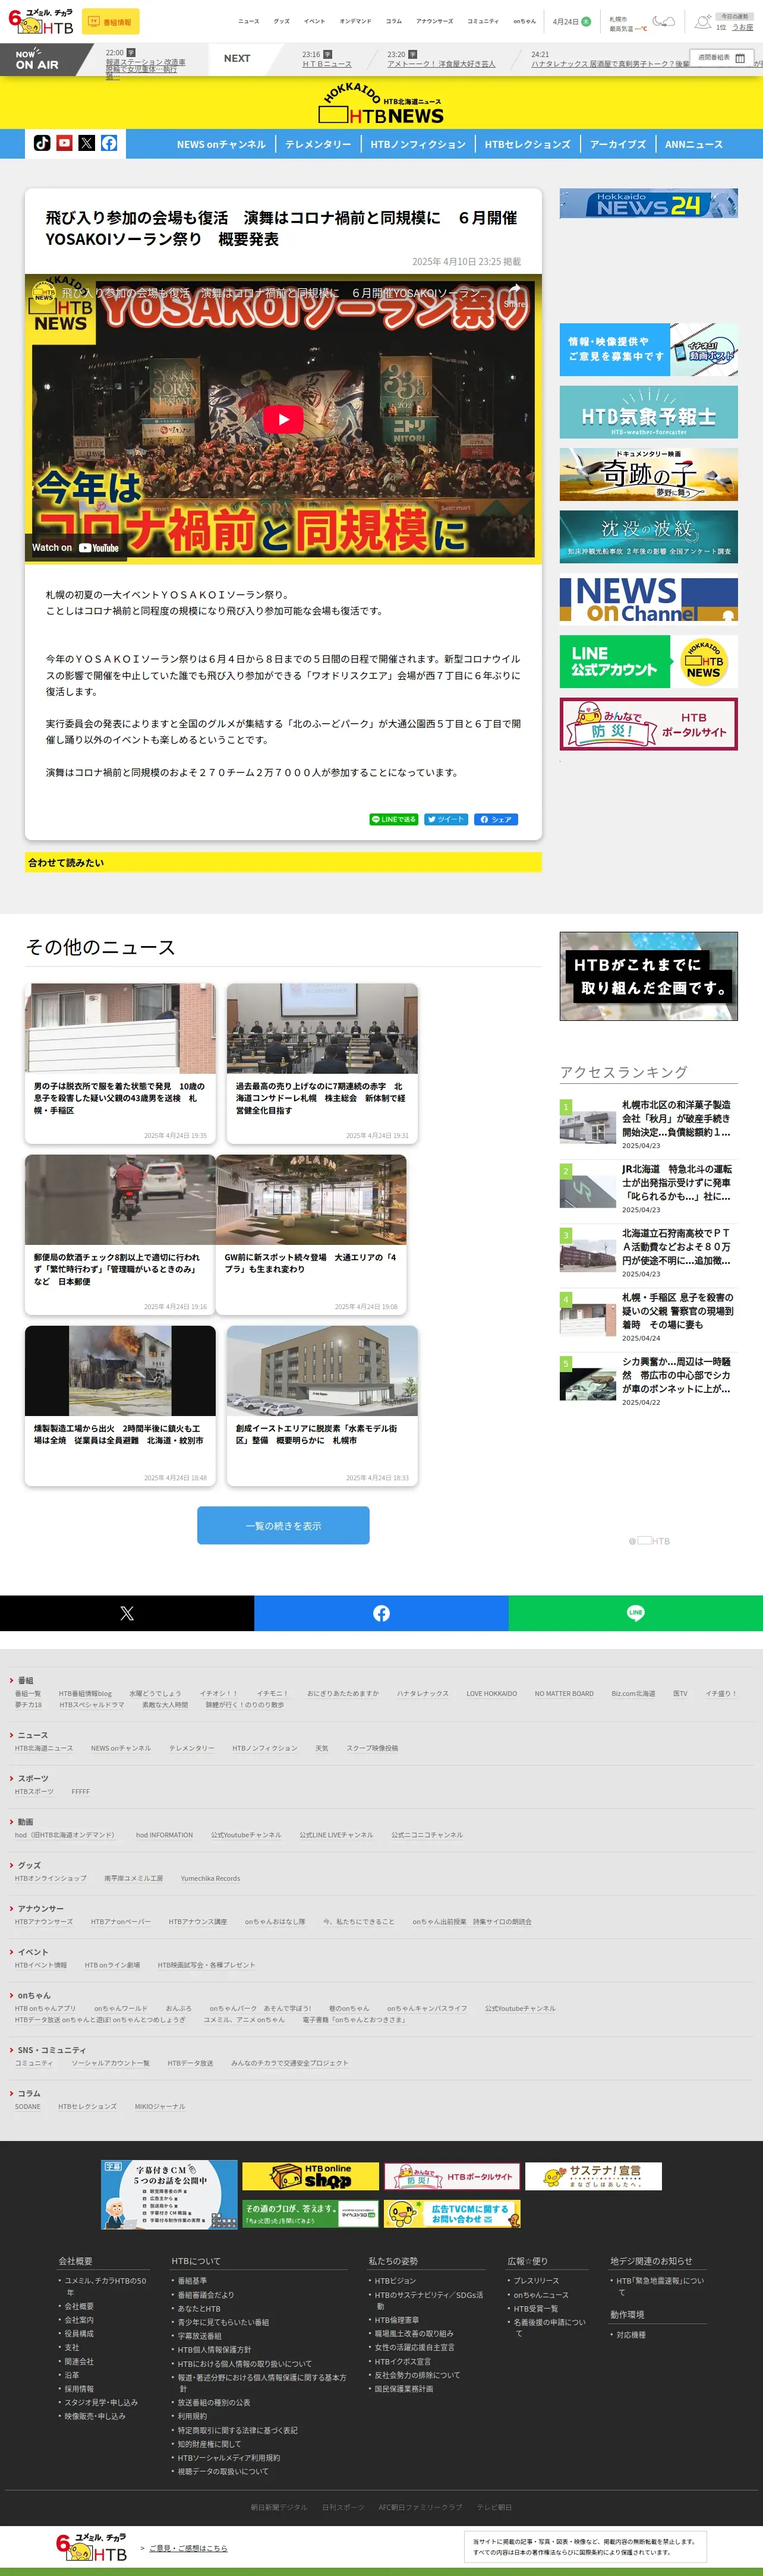Screen dimensions: 763x2576
Task: Open HTB online shop footer banner
Action: click(310, 2176)
